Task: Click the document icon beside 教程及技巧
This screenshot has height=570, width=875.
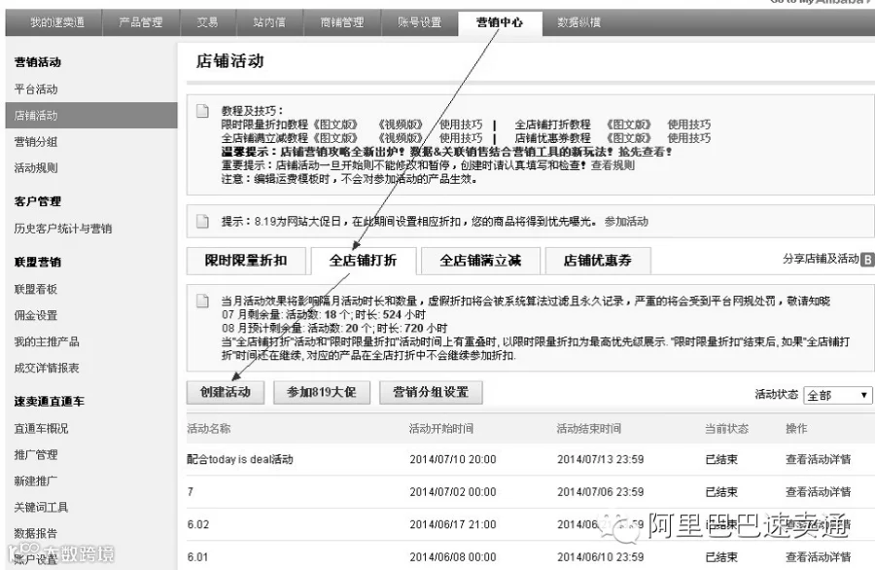Action: [203, 111]
